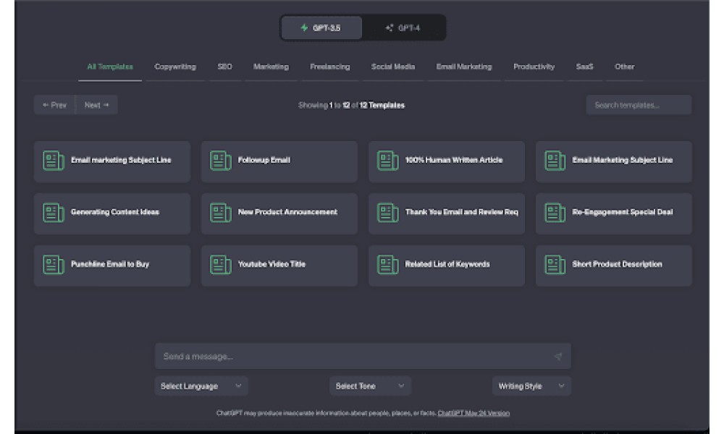Click the send message paper-plane icon
Viewport: 724px width, 434px height.
coord(557,356)
